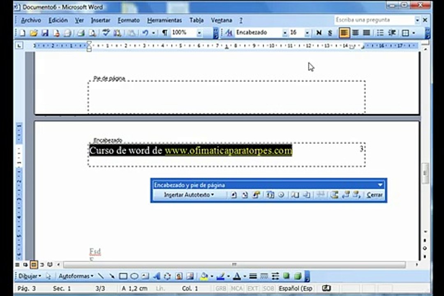Open the Ventana menu

pos(222,20)
